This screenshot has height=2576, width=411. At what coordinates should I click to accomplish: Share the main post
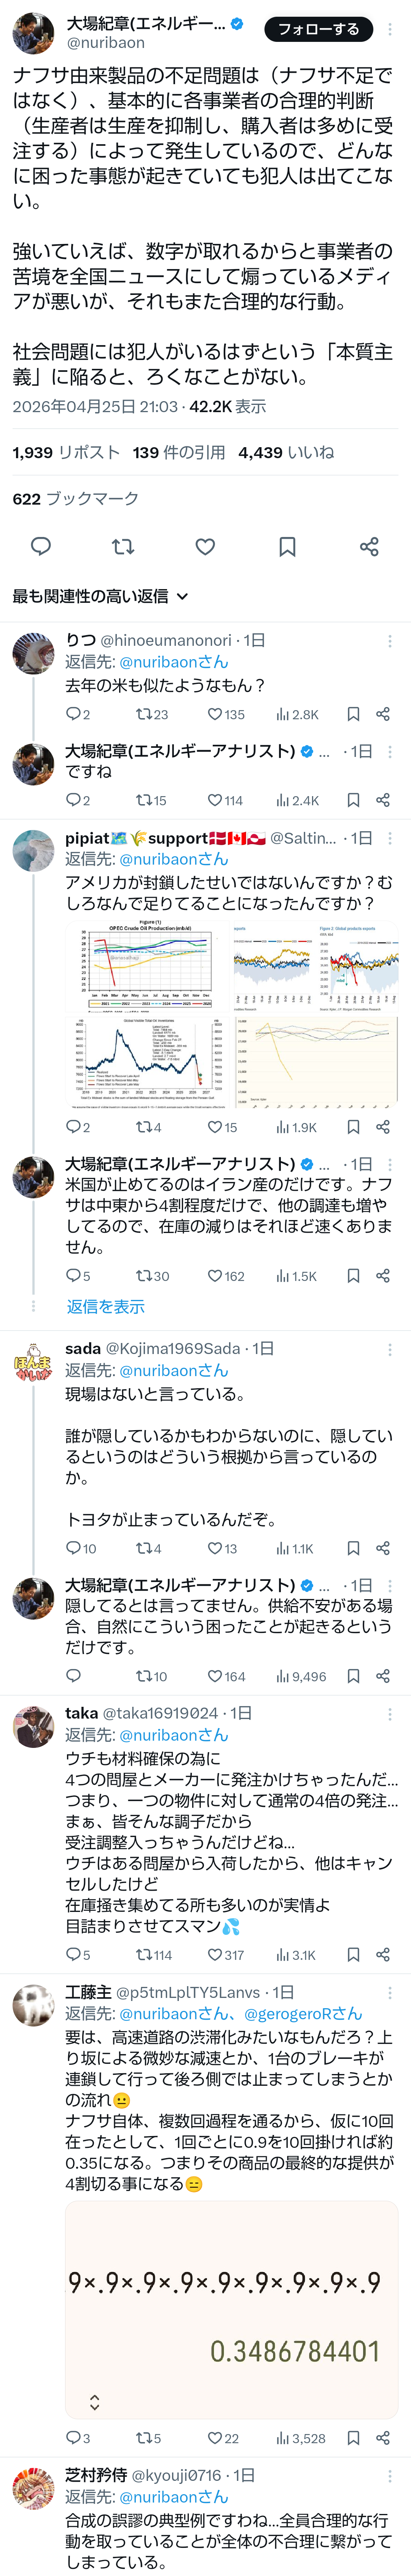coord(369,546)
